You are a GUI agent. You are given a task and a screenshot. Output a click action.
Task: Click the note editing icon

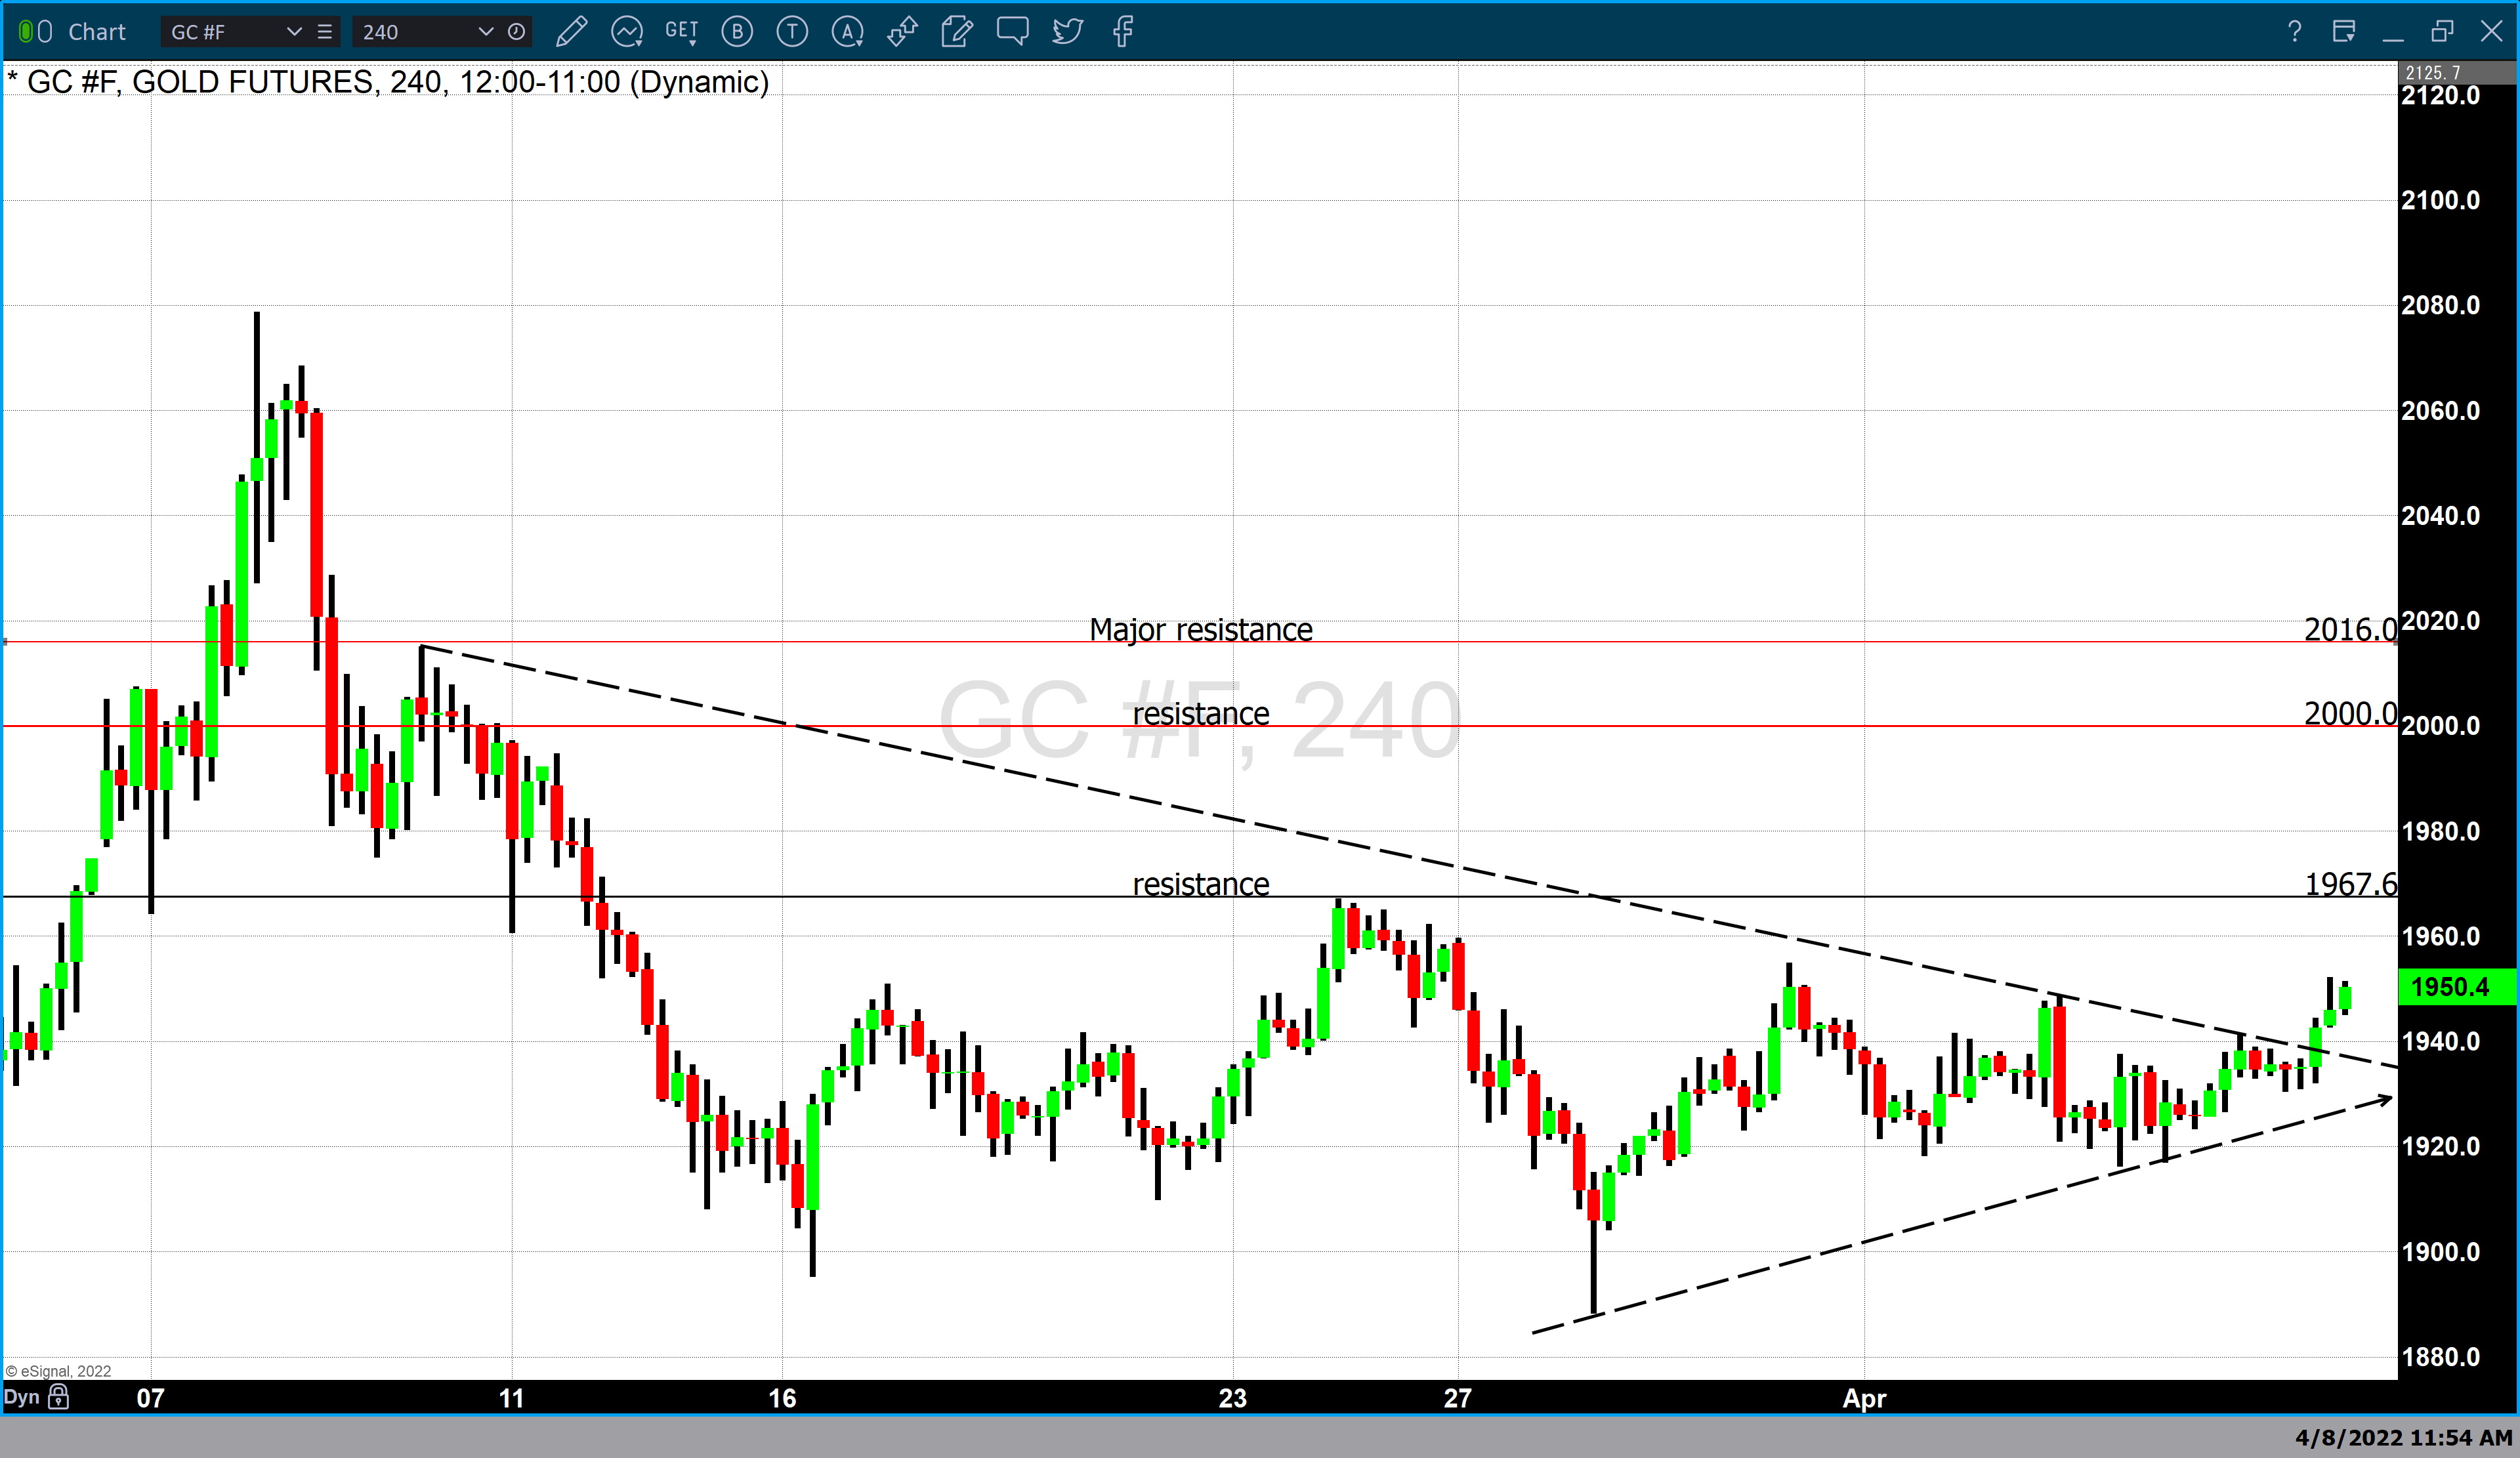956,32
